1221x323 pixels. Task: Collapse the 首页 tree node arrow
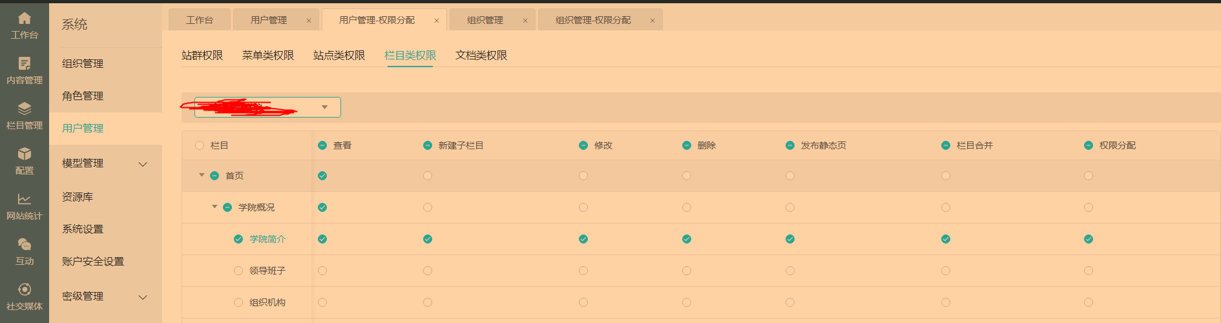pyautogui.click(x=202, y=175)
